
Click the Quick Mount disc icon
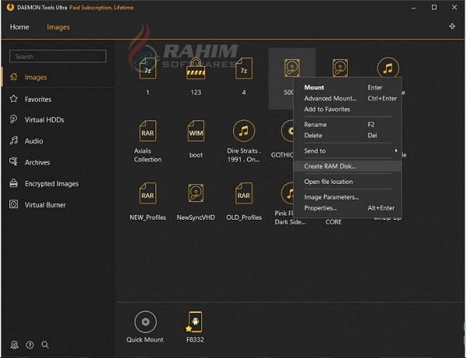click(x=145, y=322)
